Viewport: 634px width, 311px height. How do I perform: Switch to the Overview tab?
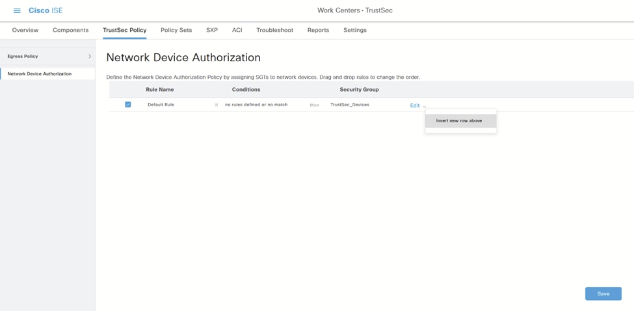point(25,30)
